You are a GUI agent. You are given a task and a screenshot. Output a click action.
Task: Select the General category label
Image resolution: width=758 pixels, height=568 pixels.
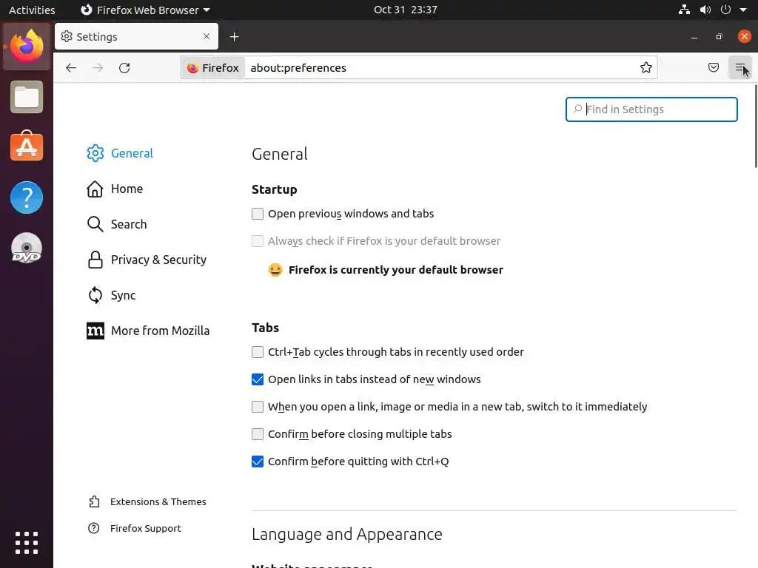tap(132, 153)
